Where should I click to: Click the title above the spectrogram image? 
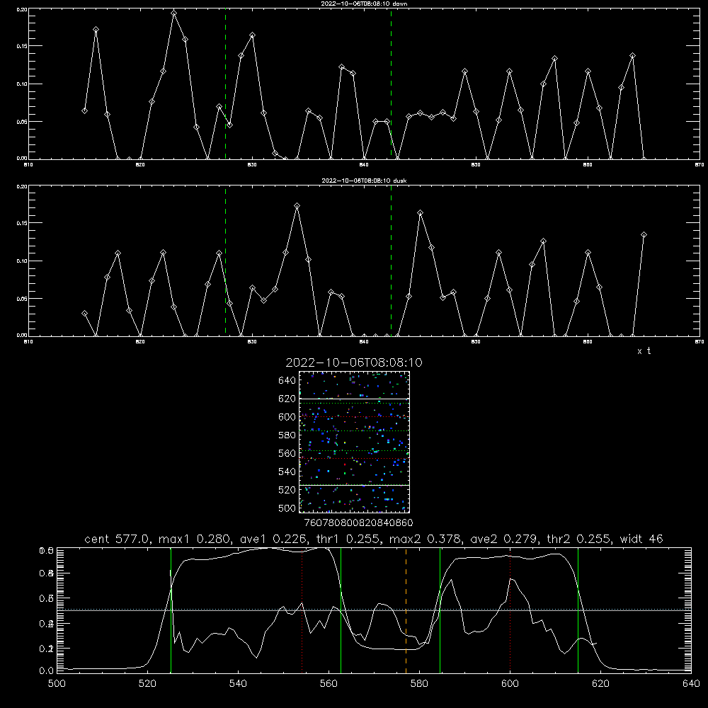click(x=354, y=362)
